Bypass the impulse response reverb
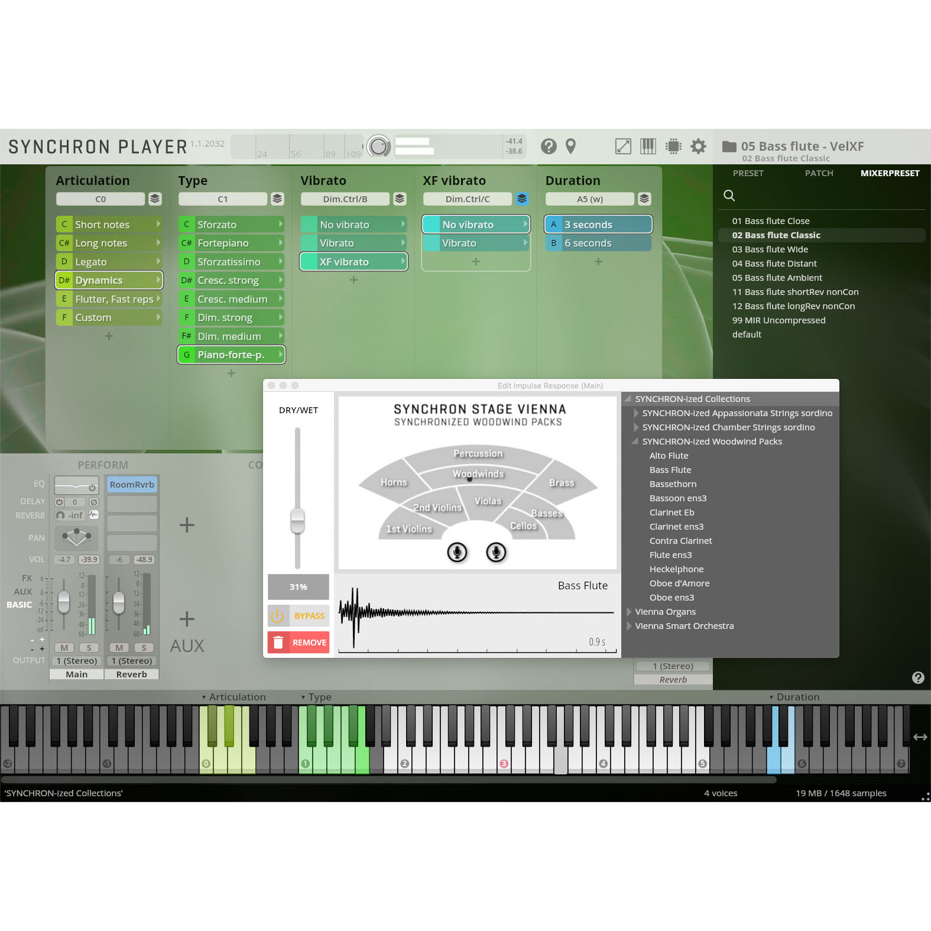This screenshot has height=931, width=931. (x=299, y=616)
